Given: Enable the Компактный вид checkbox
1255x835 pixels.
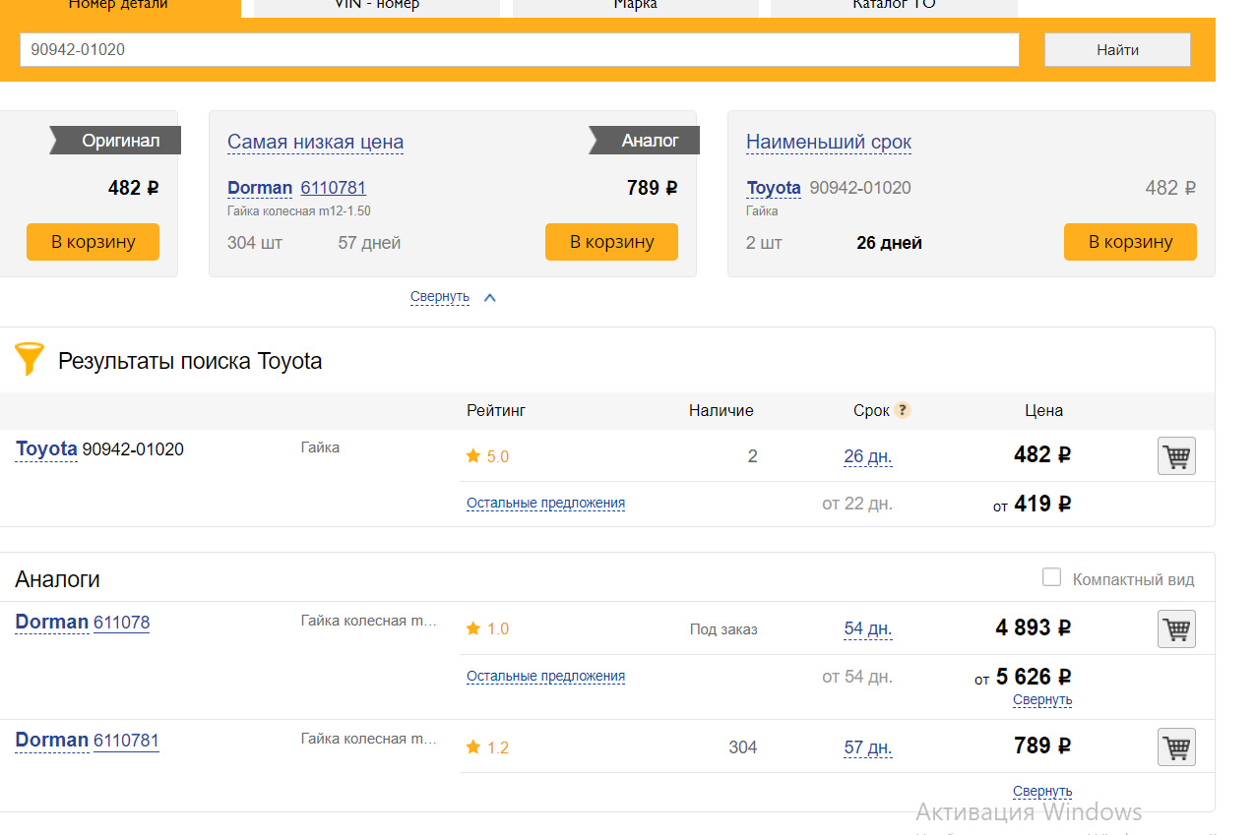Looking at the screenshot, I should point(1052,578).
